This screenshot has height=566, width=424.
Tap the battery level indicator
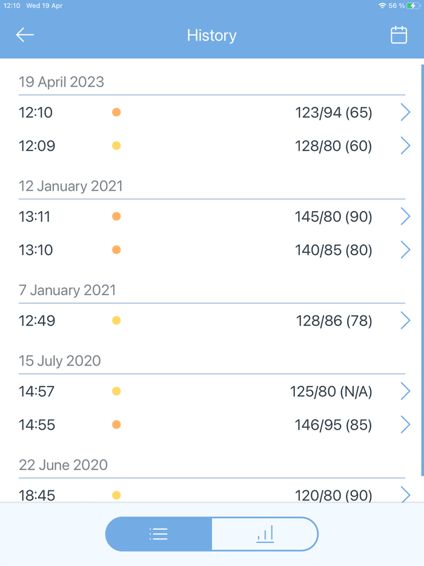(413, 5)
